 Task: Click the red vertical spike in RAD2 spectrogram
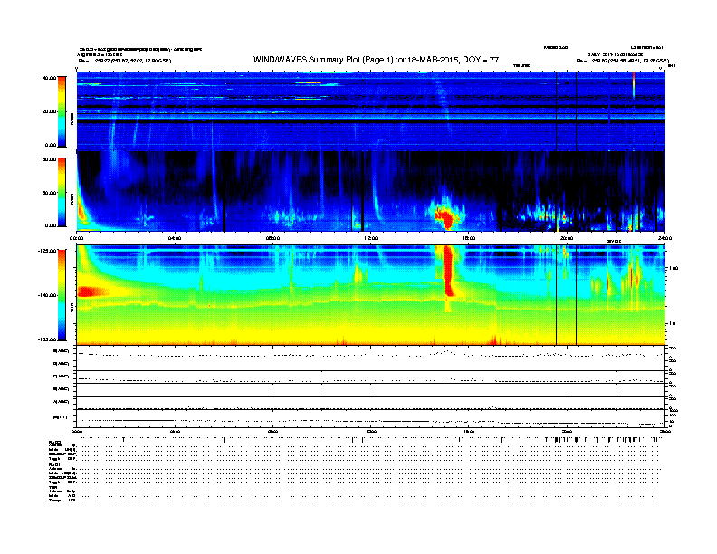pyautogui.click(x=634, y=83)
